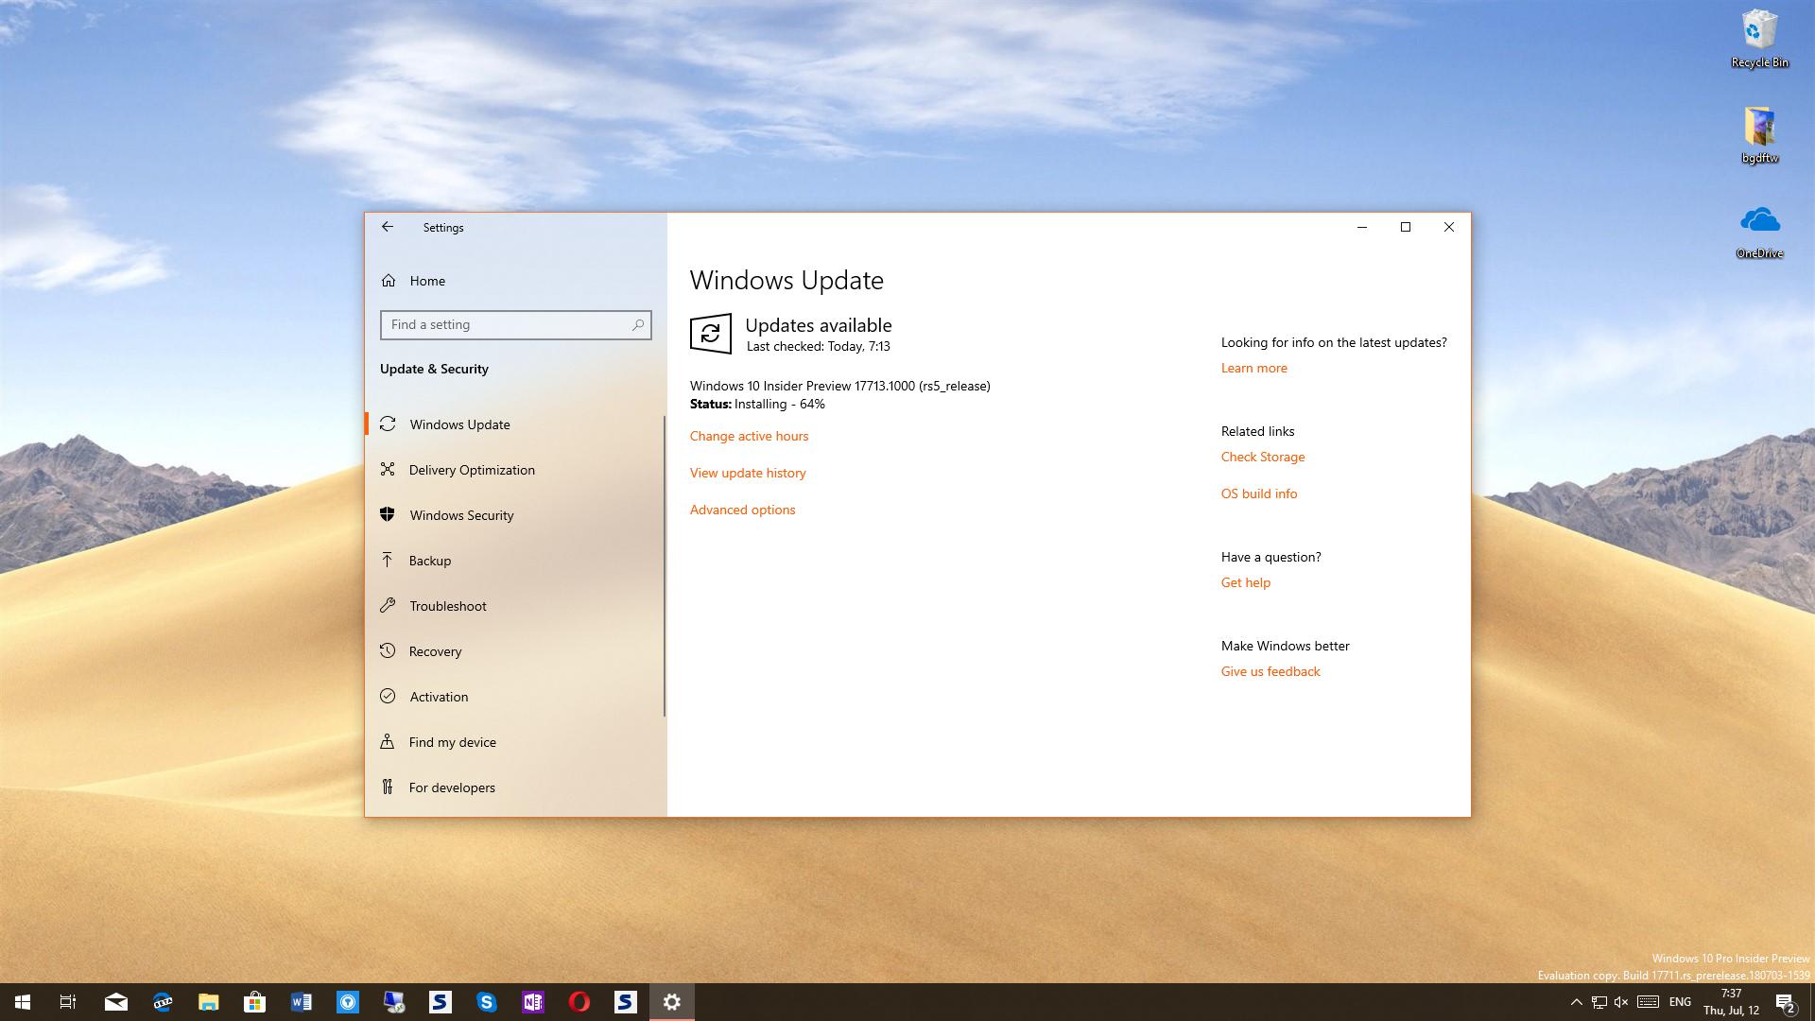This screenshot has width=1815, height=1021.
Task: Open the network status tray icon
Action: [x=1599, y=1002]
